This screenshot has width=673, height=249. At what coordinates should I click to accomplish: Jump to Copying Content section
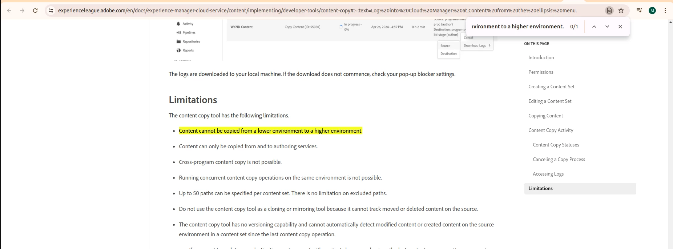click(545, 116)
